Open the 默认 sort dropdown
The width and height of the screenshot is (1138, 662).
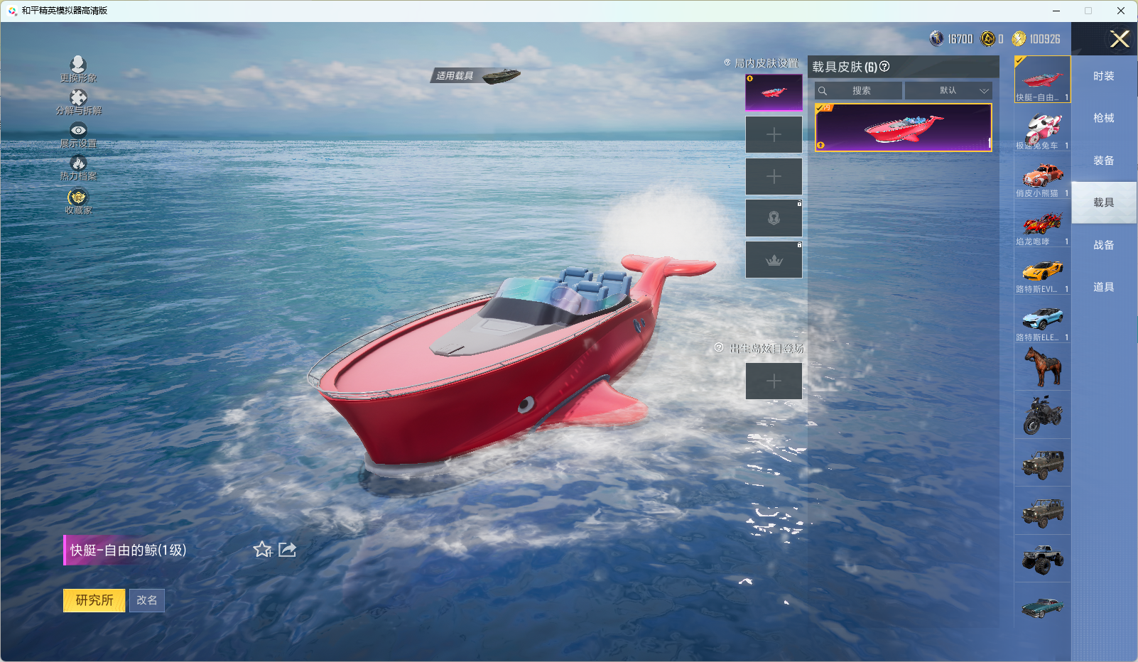pos(948,91)
